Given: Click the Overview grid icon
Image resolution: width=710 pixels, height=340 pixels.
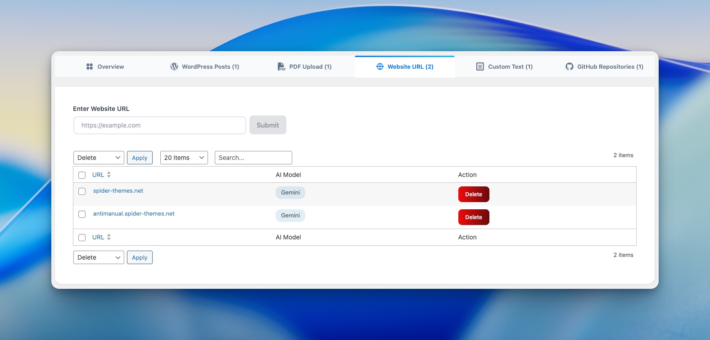Looking at the screenshot, I should point(90,66).
